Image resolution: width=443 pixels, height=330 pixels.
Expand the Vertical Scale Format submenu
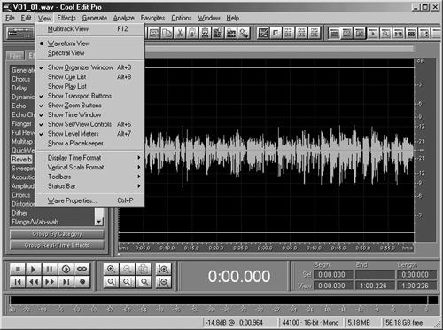tap(89, 167)
